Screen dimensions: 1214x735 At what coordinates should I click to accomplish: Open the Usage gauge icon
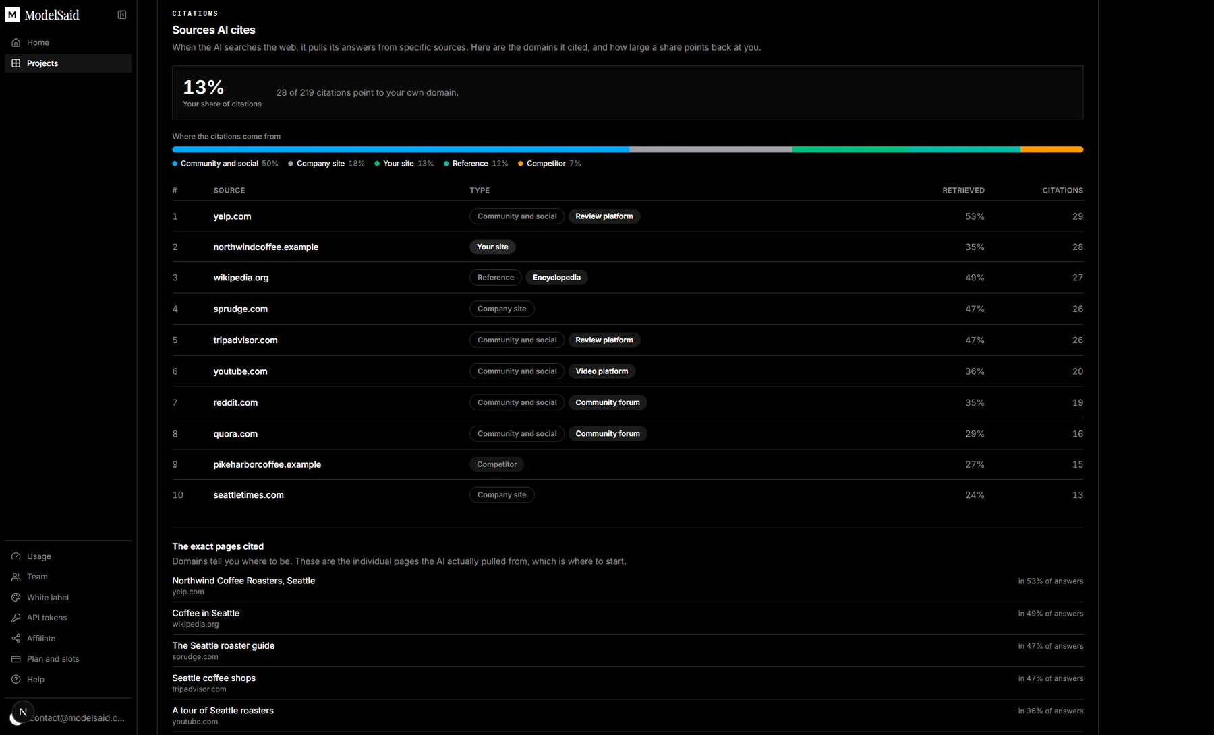[x=16, y=556]
